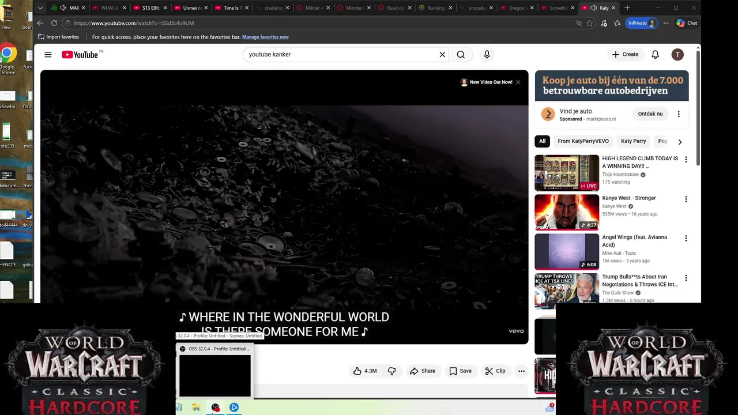Open the YouTube hamburger guide menu
Image resolution: width=738 pixels, height=415 pixels.
coord(48,55)
